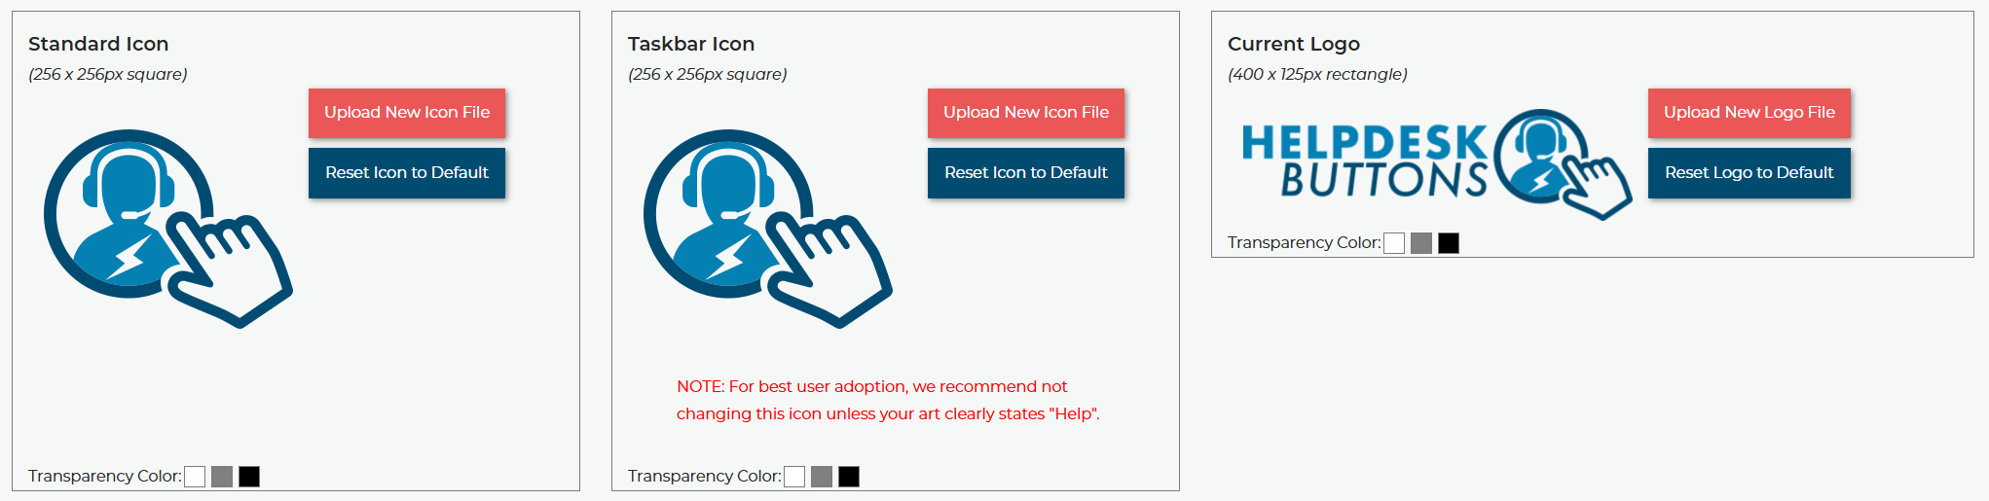This screenshot has height=501, width=1989.
Task: Upload new icon file for Taskbar Icon
Action: coord(1026,113)
